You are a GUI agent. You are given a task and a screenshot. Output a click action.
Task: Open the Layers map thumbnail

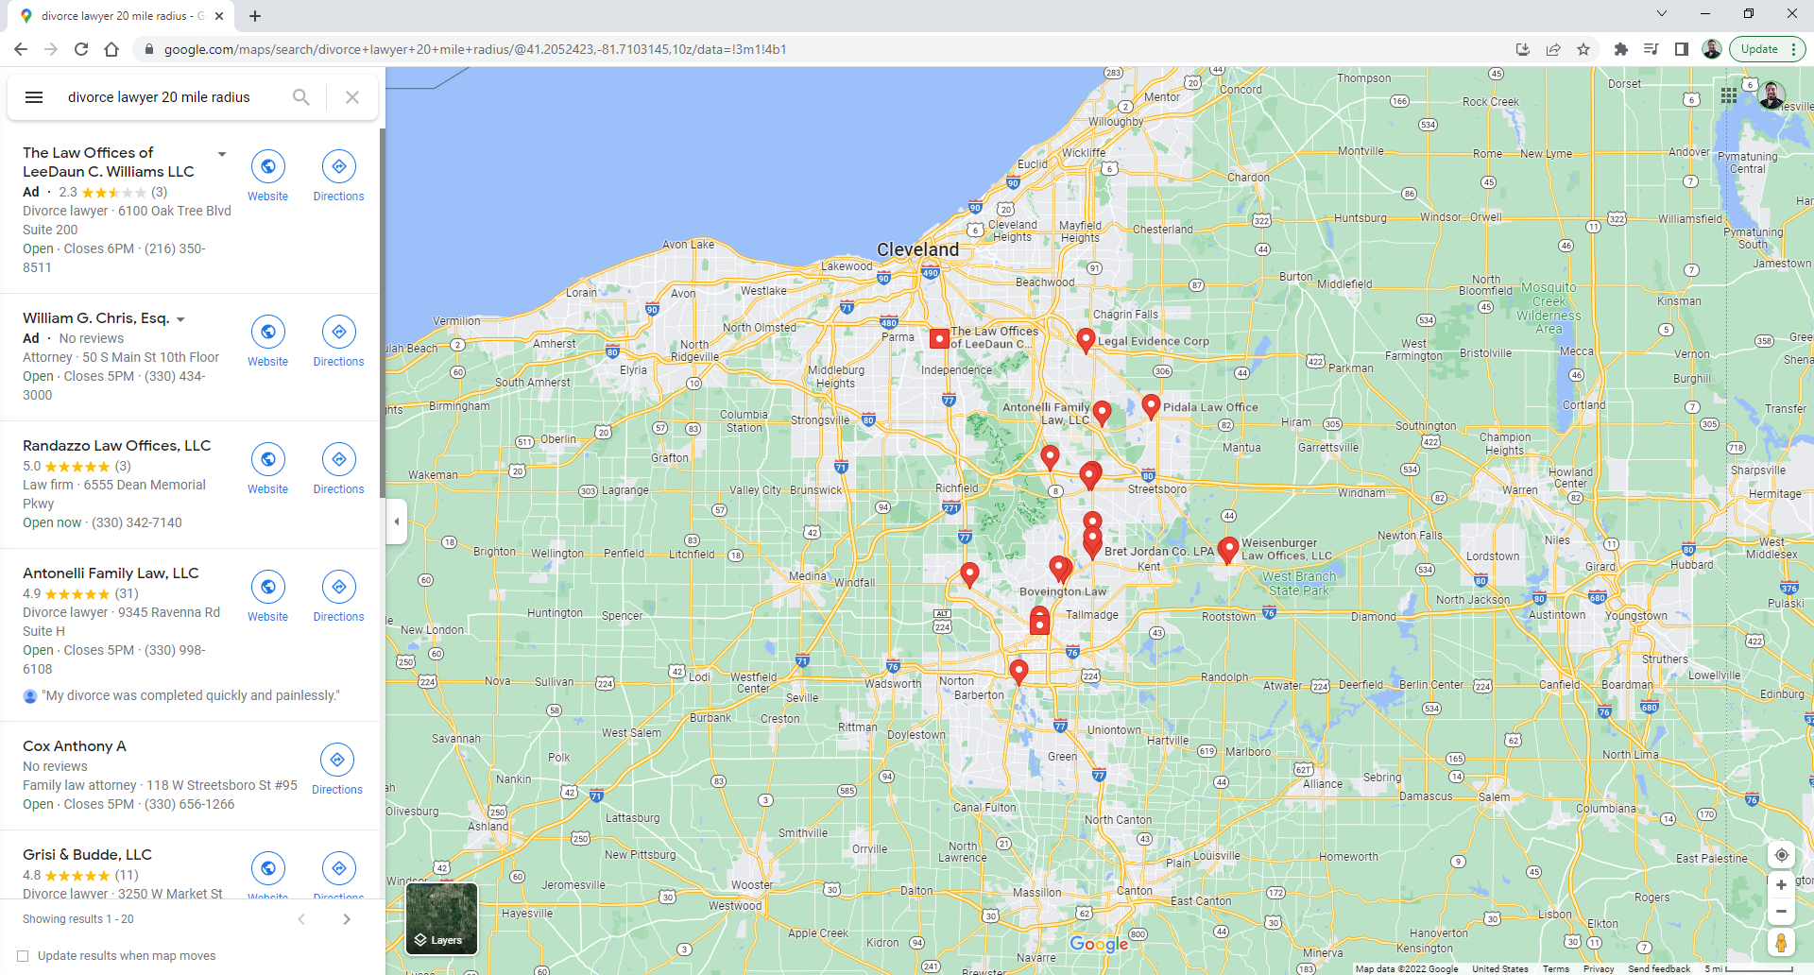click(441, 919)
